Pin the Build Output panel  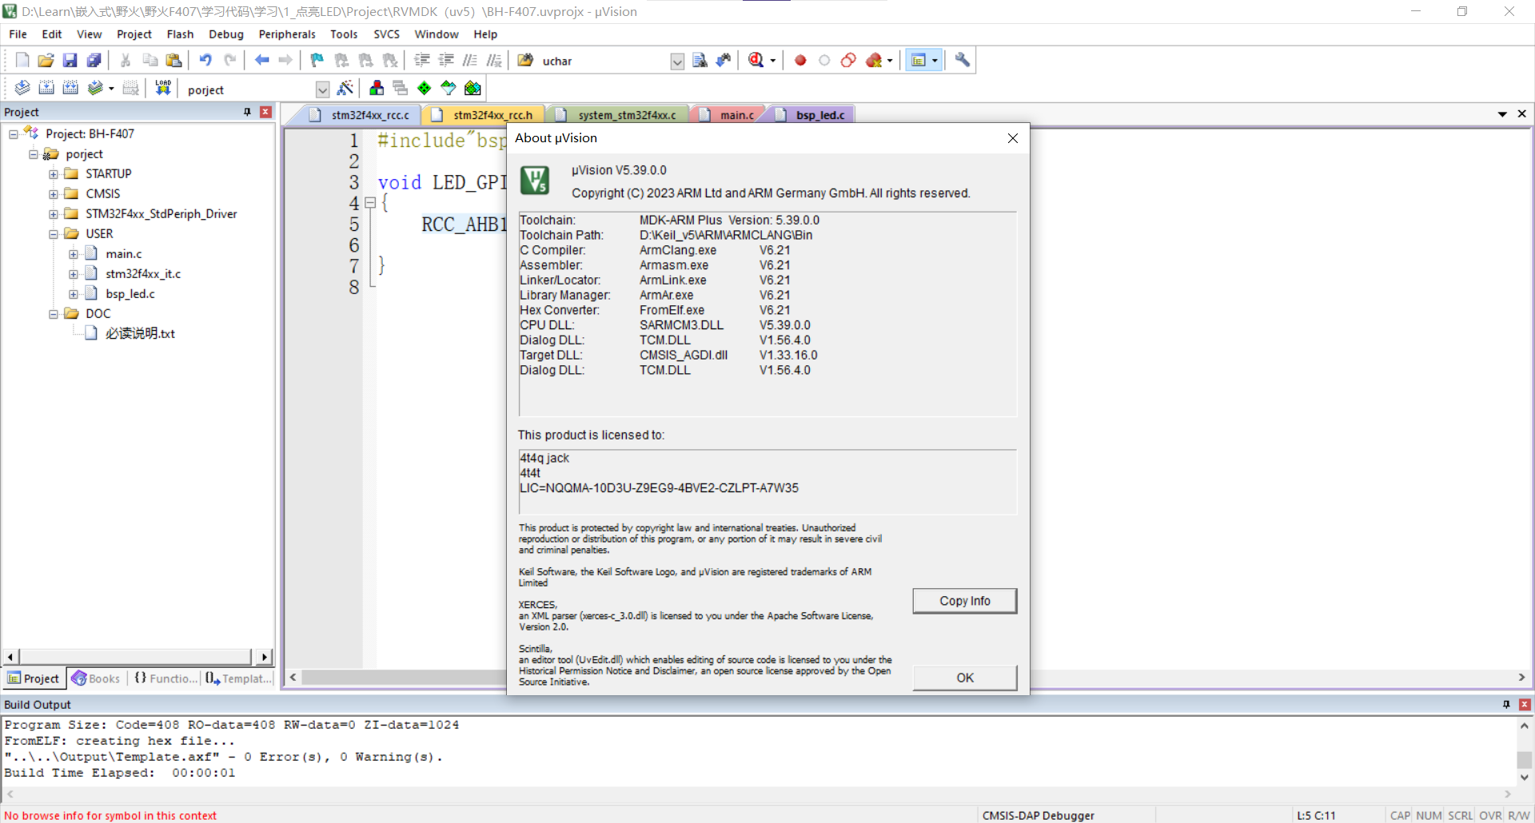(x=1506, y=704)
